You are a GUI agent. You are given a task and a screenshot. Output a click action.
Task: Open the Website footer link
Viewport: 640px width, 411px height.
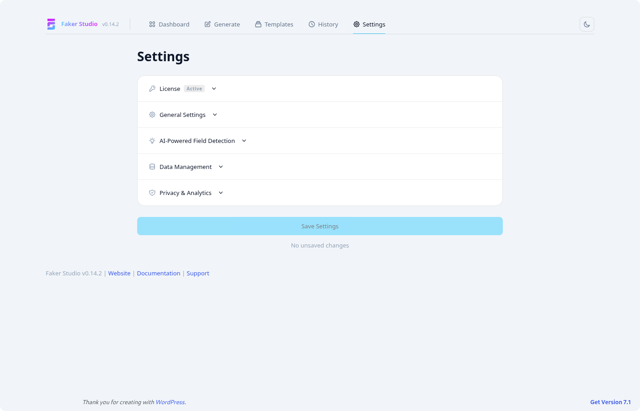[x=119, y=273]
